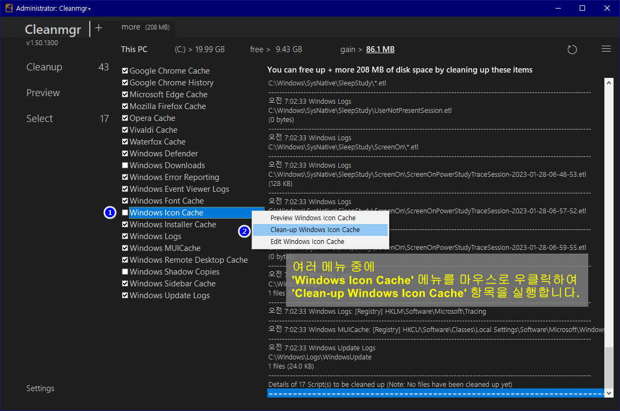Enable Windows Shadow Copies checkbox

point(125,272)
